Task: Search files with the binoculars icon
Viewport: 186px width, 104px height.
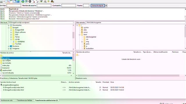Action: coord(52,1)
